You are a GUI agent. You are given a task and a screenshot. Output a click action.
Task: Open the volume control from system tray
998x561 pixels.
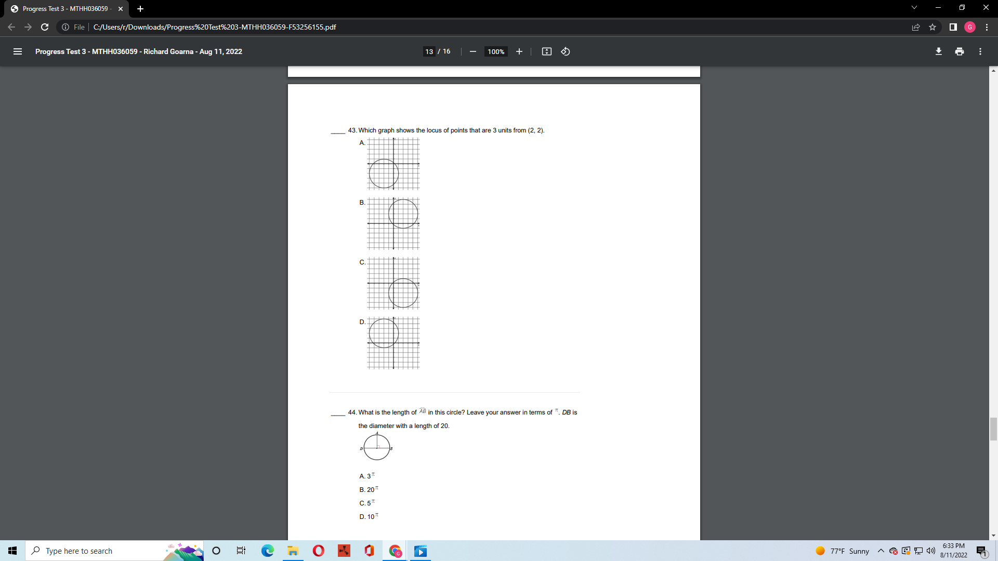click(930, 551)
